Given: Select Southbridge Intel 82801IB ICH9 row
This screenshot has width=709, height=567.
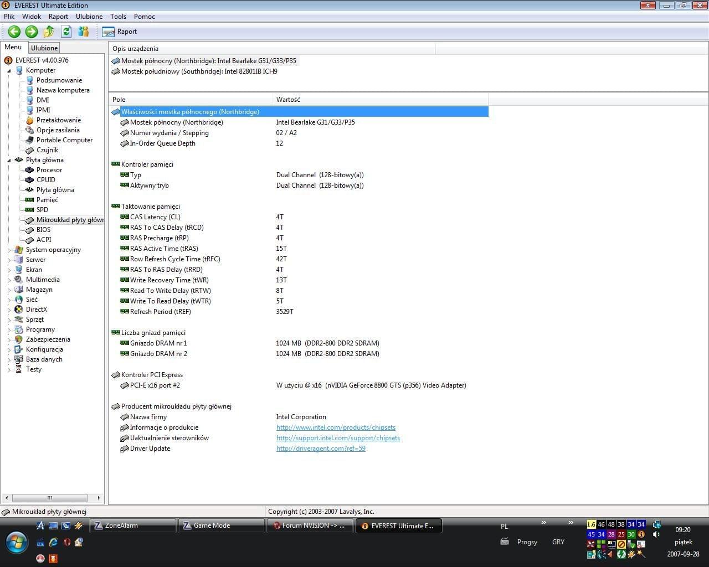Looking at the screenshot, I should [194, 71].
